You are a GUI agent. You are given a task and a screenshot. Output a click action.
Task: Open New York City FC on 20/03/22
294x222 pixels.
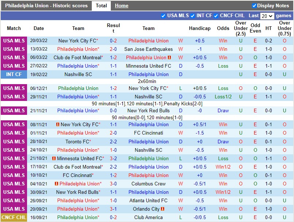click(x=77, y=41)
